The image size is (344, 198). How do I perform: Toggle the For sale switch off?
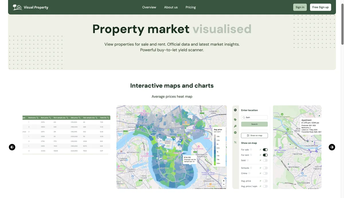pos(265,150)
